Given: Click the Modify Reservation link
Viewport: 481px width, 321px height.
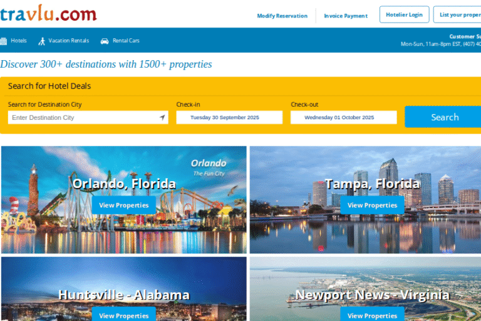Looking at the screenshot, I should pyautogui.click(x=282, y=16).
